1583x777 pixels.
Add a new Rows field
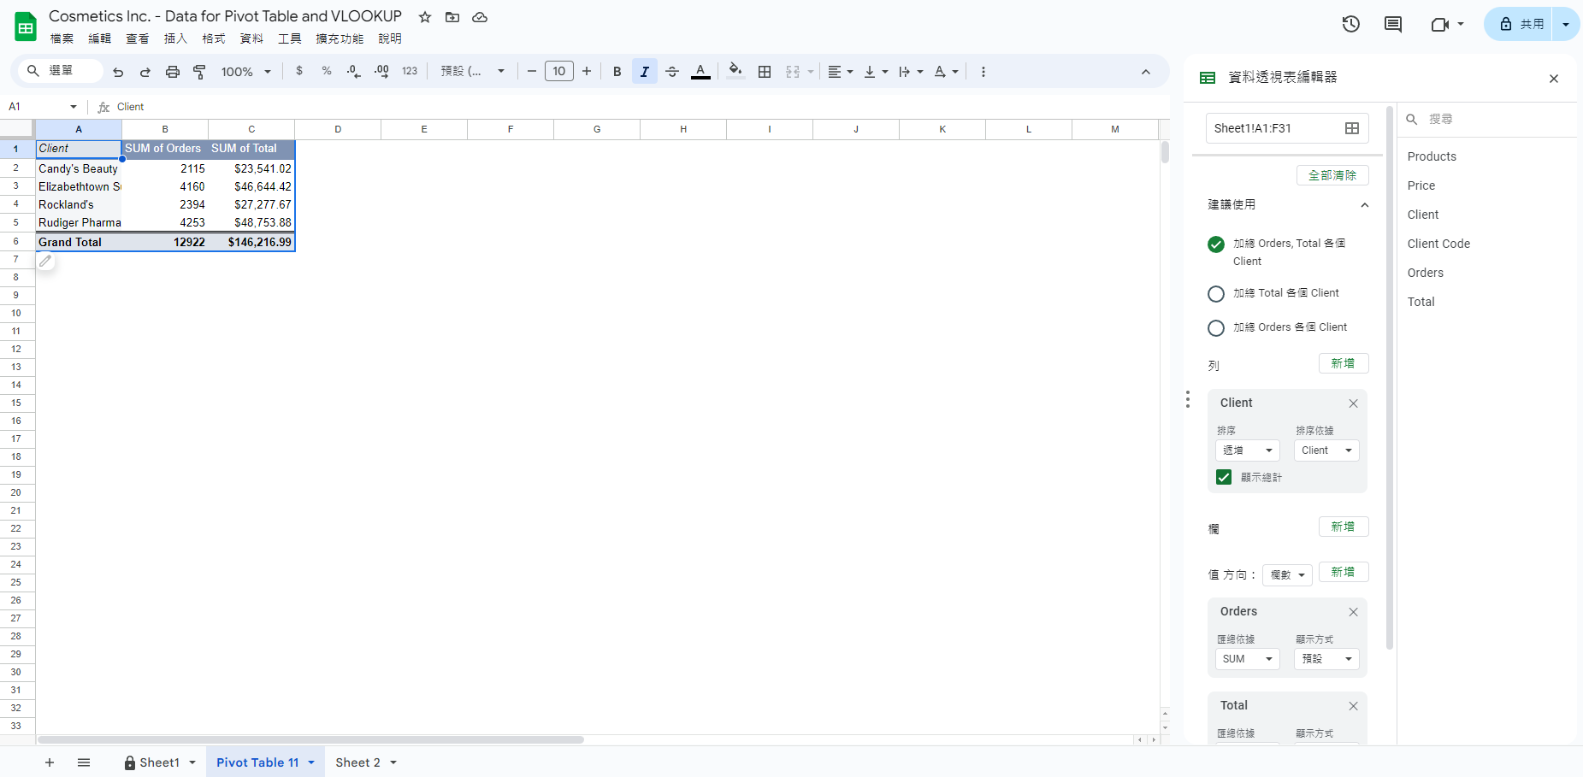click(1344, 363)
